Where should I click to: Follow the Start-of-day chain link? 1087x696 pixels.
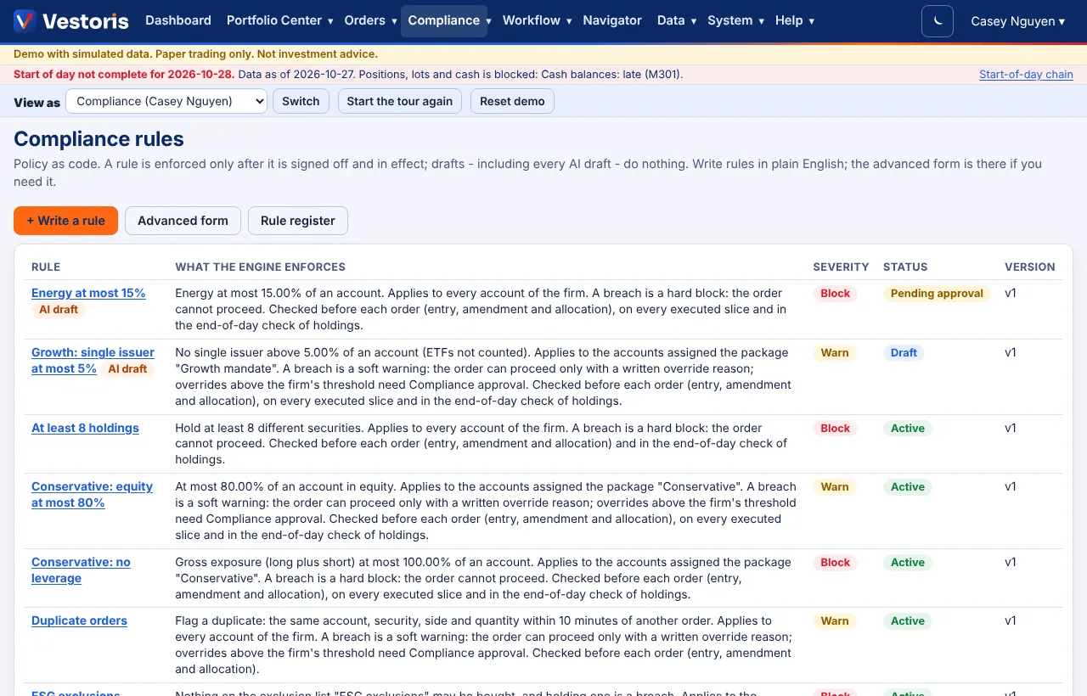click(1026, 75)
